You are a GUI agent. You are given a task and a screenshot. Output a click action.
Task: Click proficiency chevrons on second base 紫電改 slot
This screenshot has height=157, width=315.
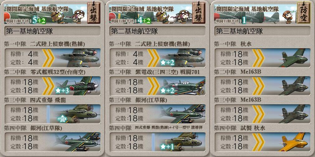[153, 86]
